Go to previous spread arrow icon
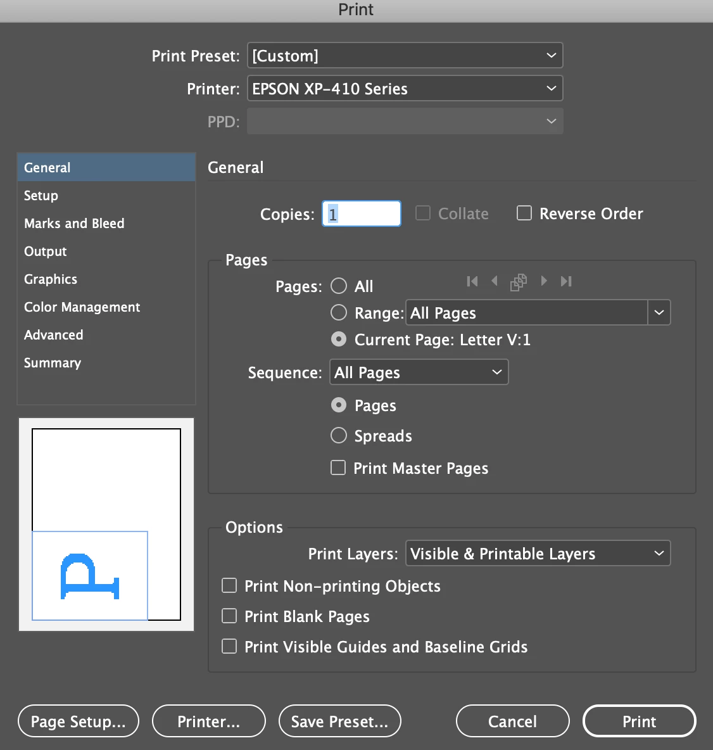713x750 pixels. click(495, 281)
